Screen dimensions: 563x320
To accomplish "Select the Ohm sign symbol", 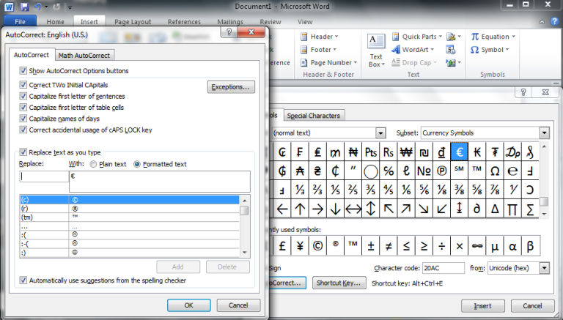I will (x=495, y=171).
